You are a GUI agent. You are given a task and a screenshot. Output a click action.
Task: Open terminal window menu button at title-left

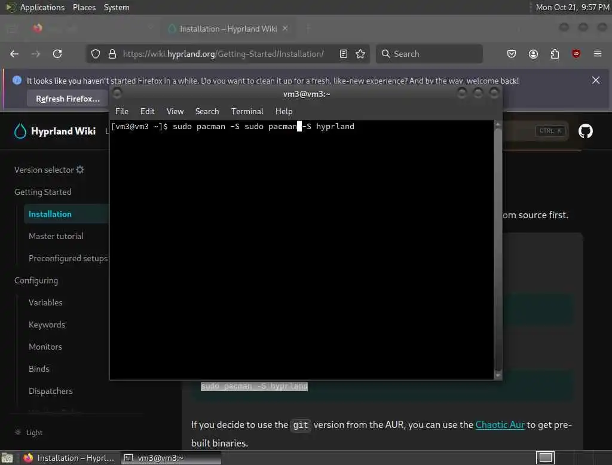click(117, 93)
